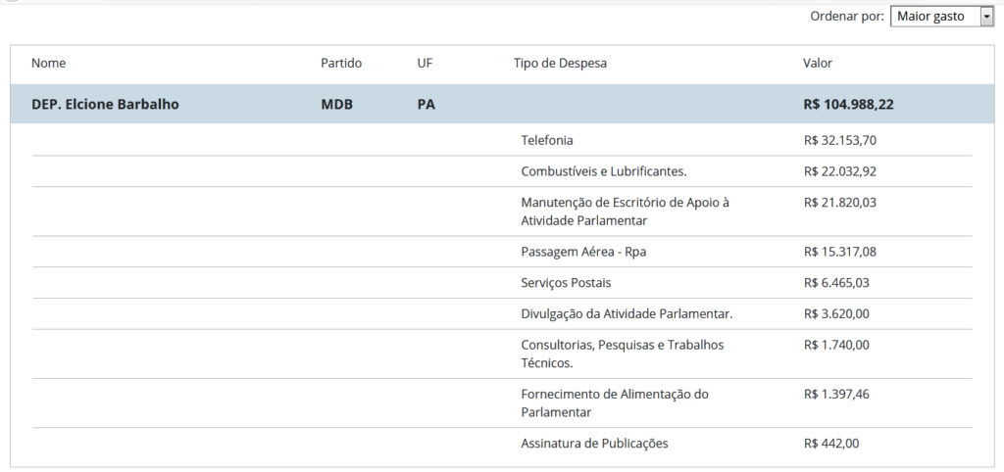The height and width of the screenshot is (472, 1004).
Task: Open 'Divulgação da Atividade Parlamentar' expense
Action: coord(627,314)
